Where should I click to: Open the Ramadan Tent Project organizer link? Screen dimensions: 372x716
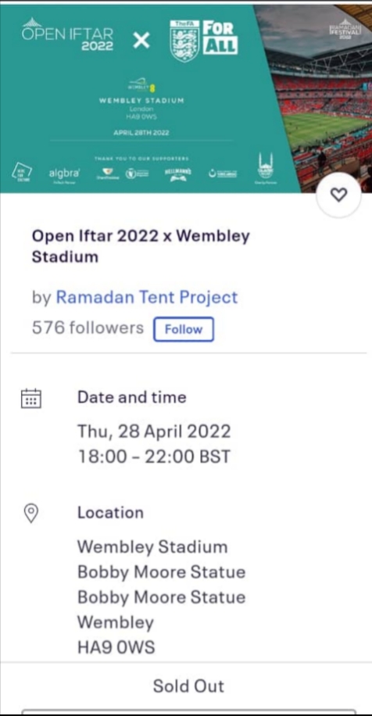pyautogui.click(x=146, y=297)
